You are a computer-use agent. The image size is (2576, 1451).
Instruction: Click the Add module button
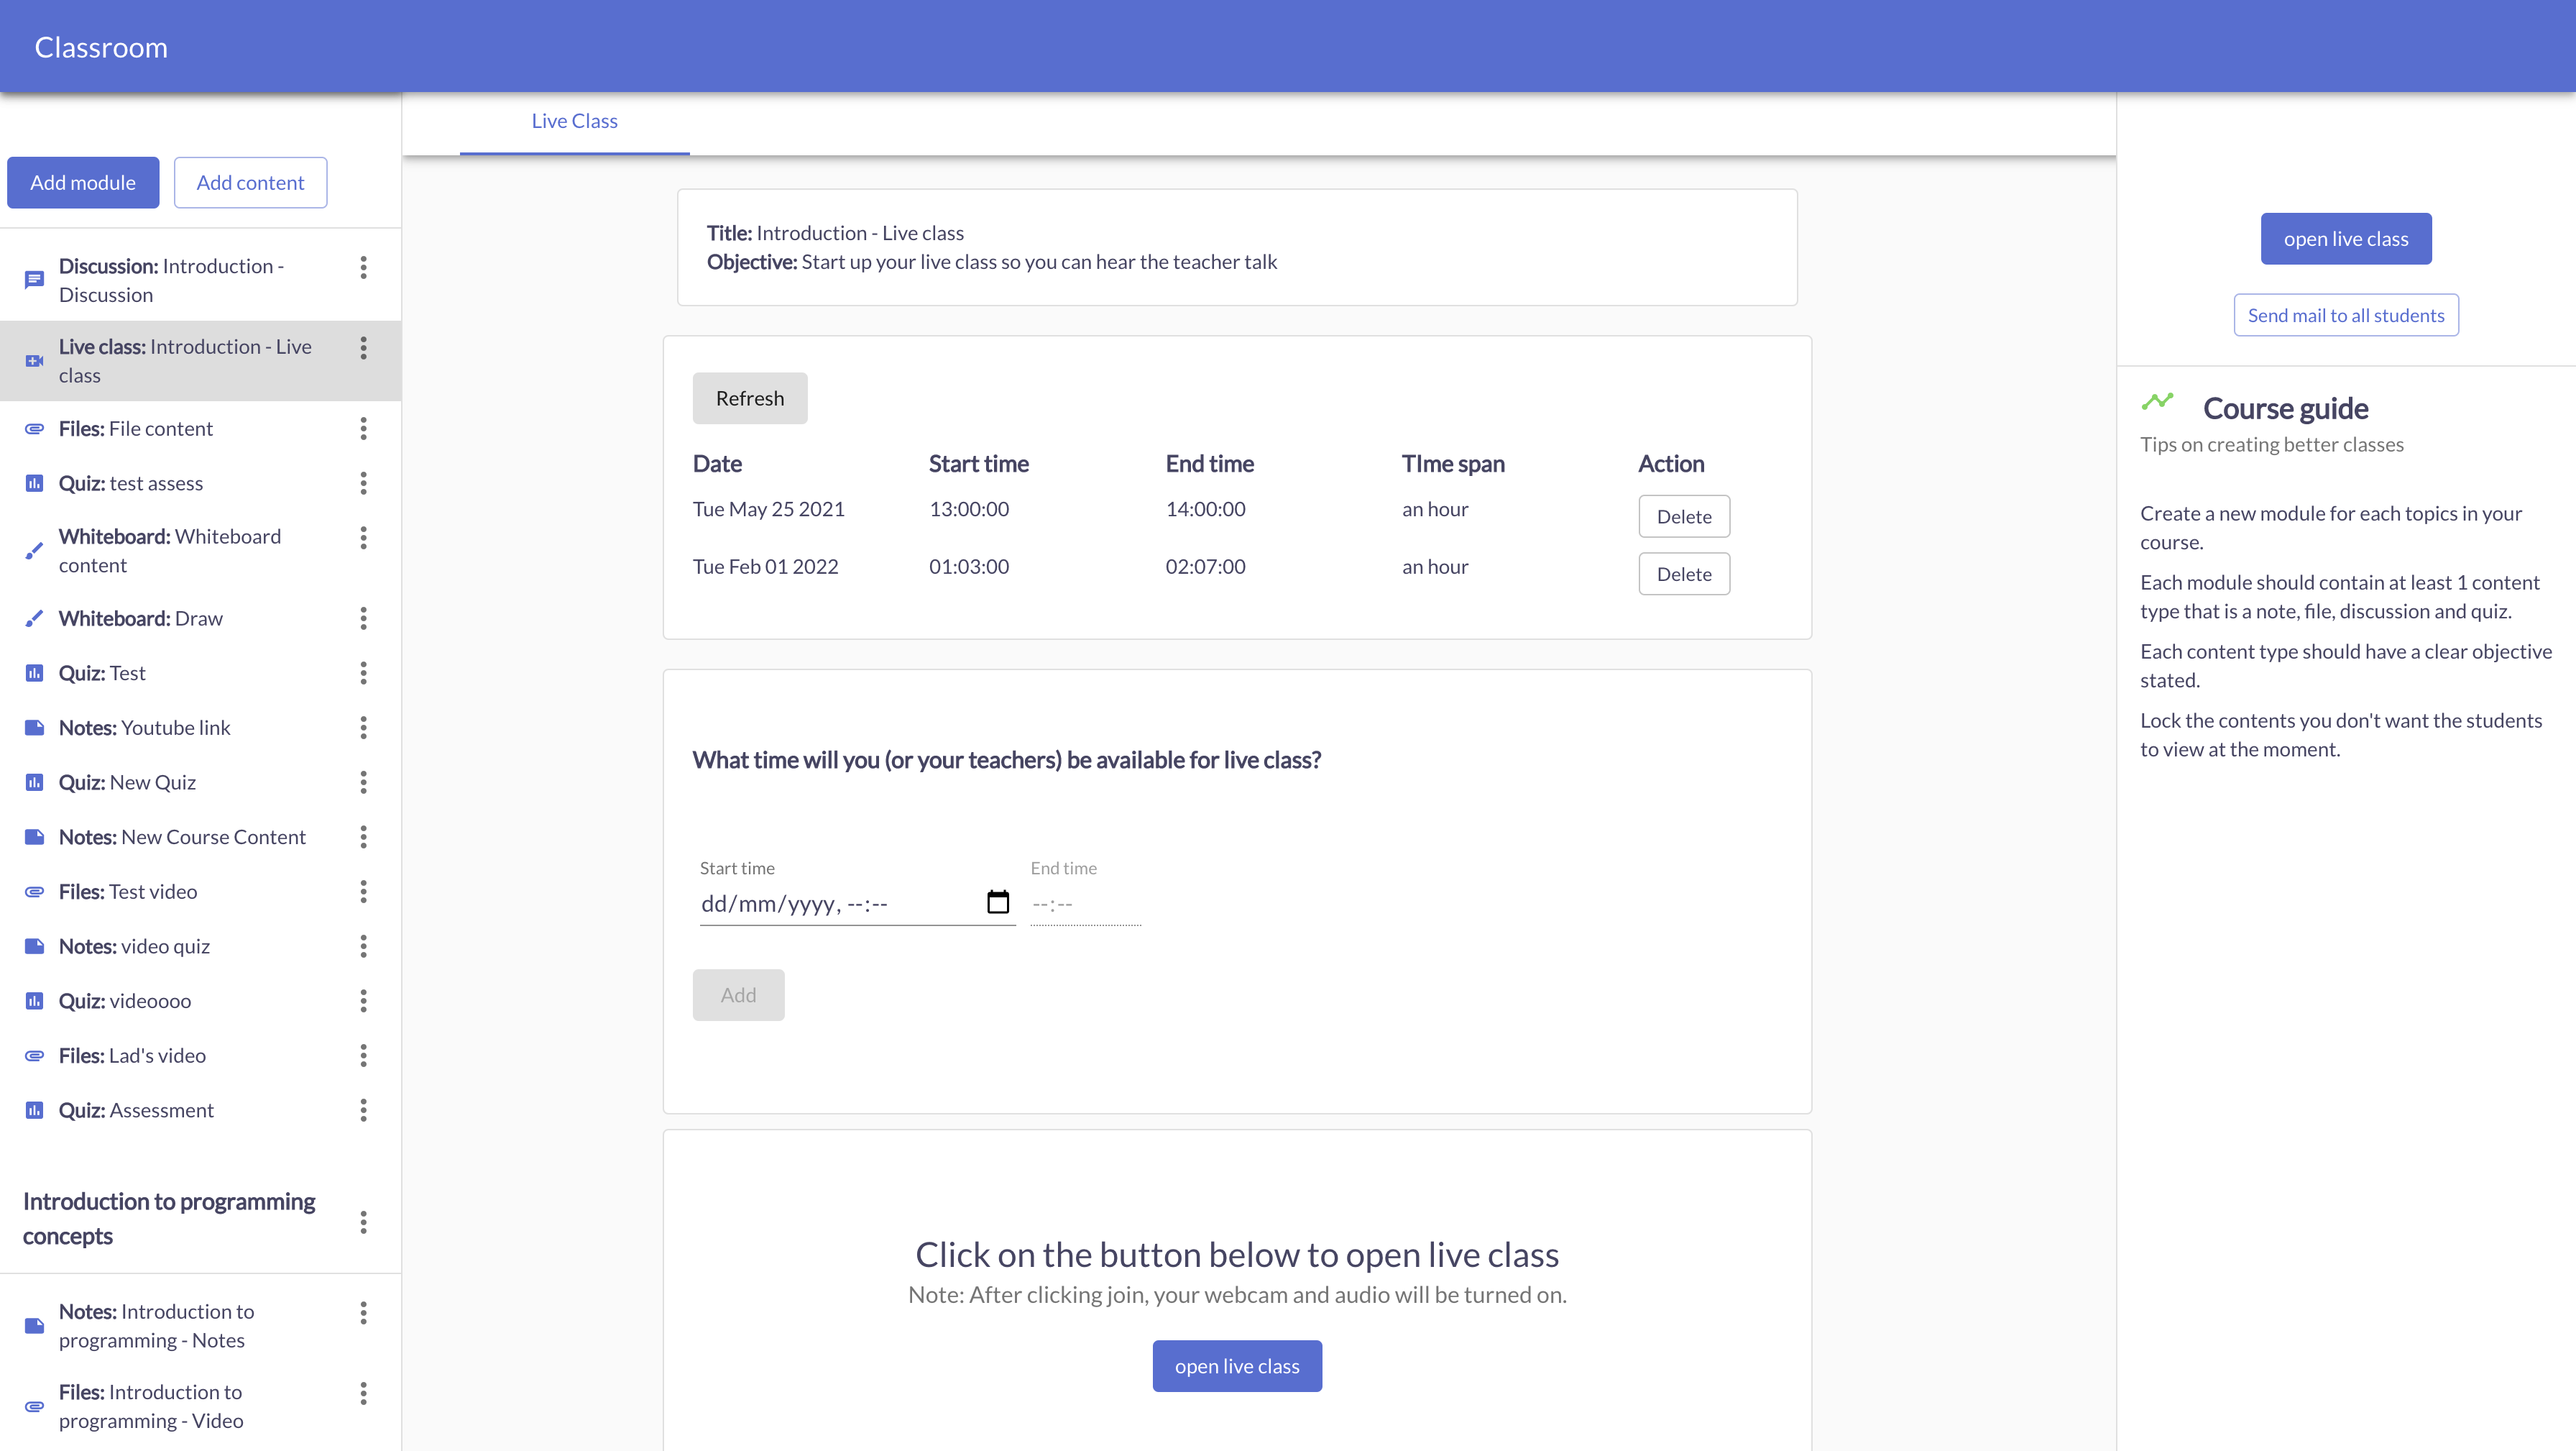83,183
